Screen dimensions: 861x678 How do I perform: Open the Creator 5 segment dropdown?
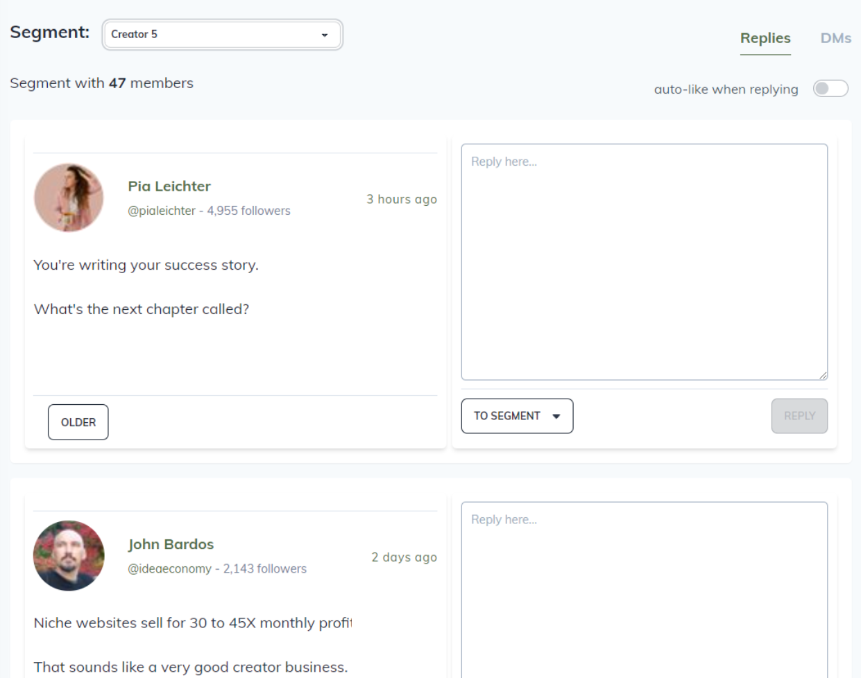coord(222,35)
